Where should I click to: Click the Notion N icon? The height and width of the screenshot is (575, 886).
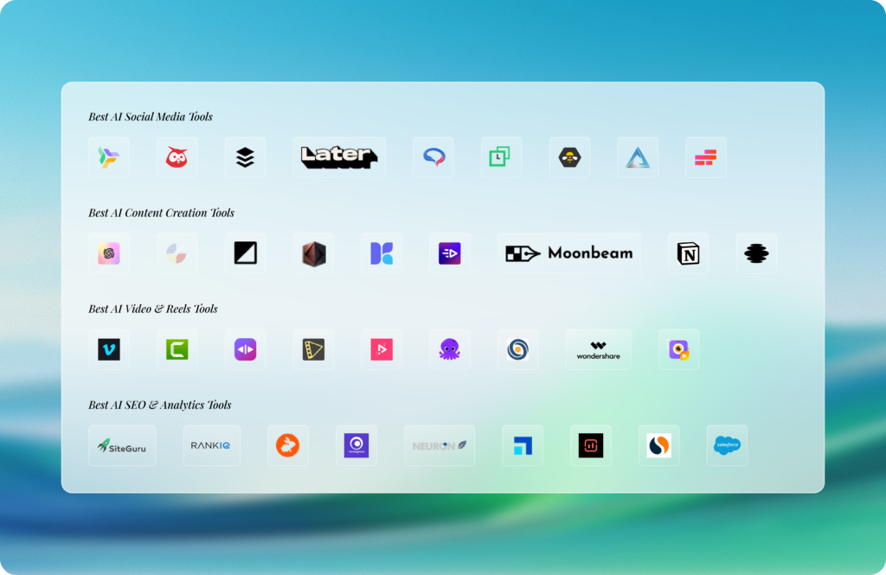pos(688,253)
